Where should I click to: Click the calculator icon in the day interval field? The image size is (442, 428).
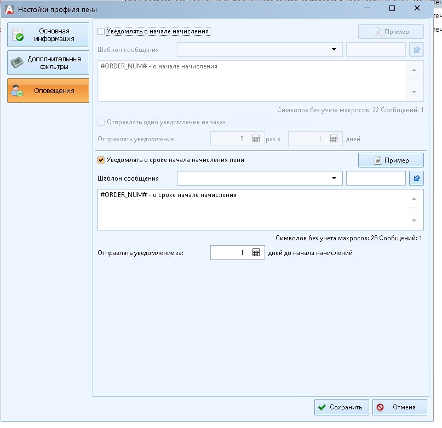(x=334, y=139)
